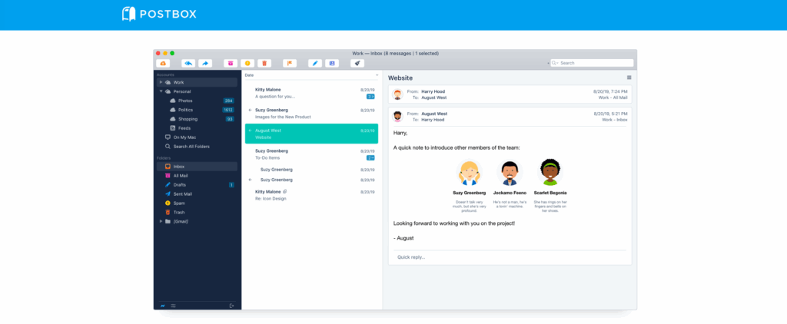The height and width of the screenshot is (324, 787).
Task: Click the Compose pencil toolbar icon
Action: click(314, 63)
